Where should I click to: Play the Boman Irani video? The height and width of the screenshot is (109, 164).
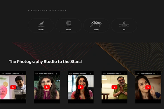(114, 87)
